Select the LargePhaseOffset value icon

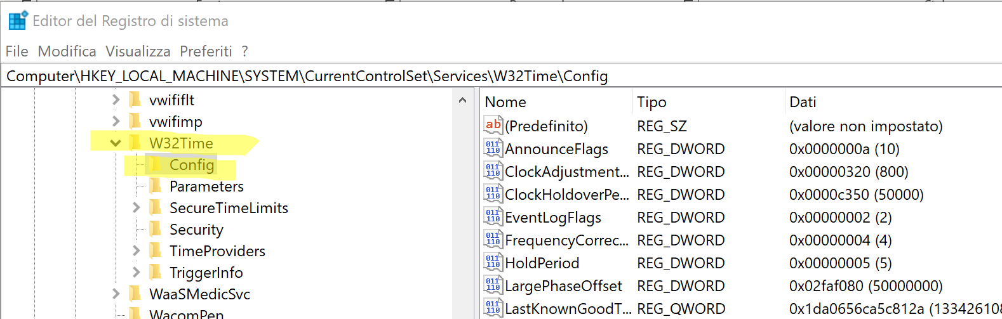(x=493, y=285)
